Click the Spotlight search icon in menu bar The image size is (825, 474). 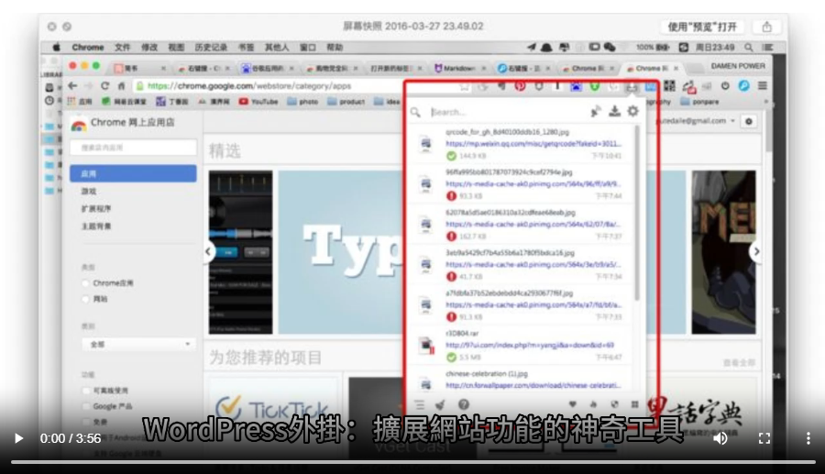[748, 48]
